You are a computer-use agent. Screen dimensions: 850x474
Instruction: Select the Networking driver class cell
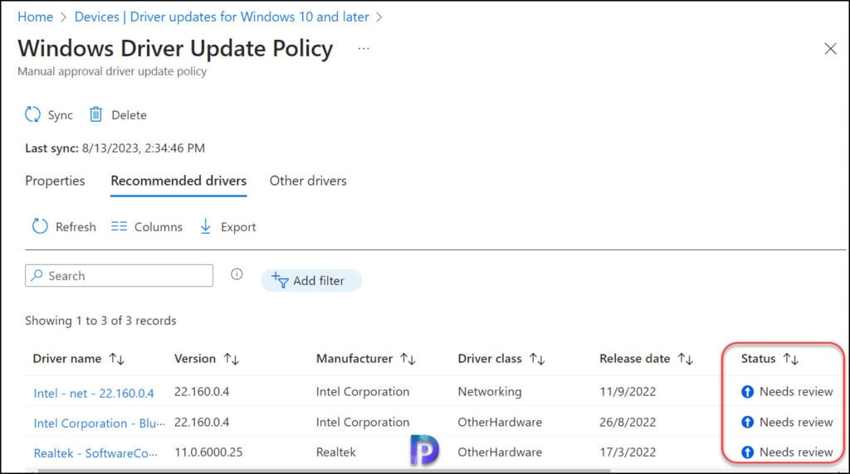[490, 392]
